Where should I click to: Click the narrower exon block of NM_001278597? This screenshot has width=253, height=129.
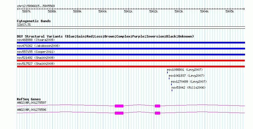tap(157, 106)
